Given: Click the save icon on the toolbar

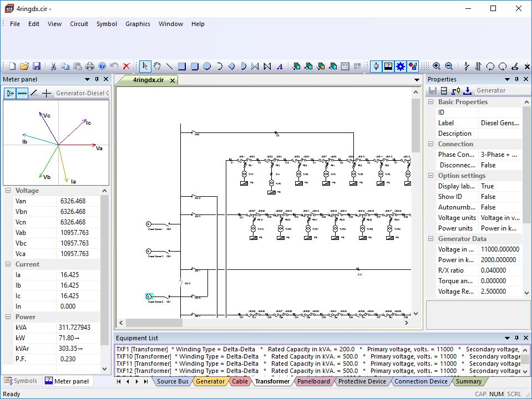Looking at the screenshot, I should coord(37,66).
